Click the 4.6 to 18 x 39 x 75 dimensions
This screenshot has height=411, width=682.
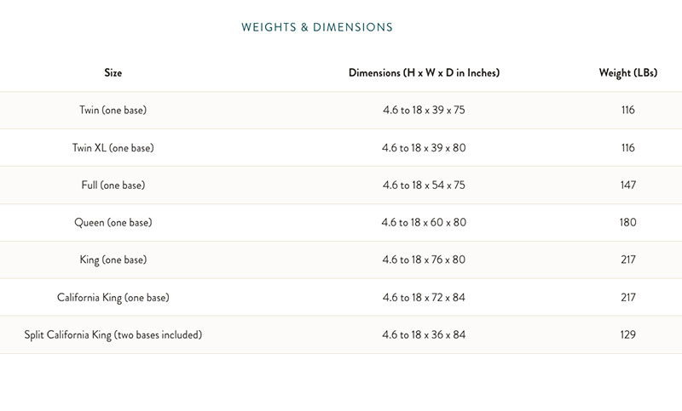click(x=424, y=111)
